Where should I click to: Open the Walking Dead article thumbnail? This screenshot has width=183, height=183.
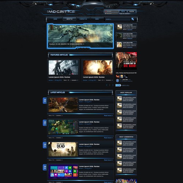[x=63, y=149]
